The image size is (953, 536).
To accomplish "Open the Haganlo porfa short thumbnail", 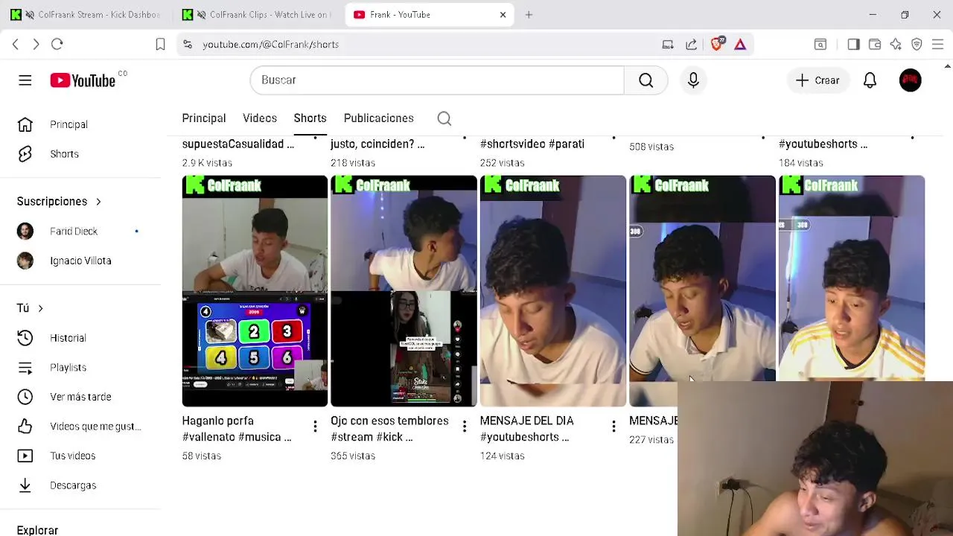I will 255,291.
